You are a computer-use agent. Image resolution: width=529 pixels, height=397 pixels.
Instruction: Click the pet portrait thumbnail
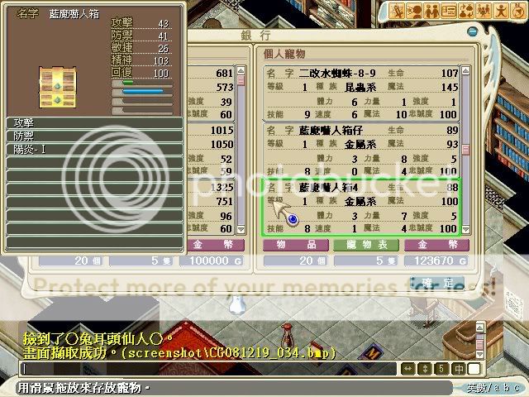tap(57, 87)
